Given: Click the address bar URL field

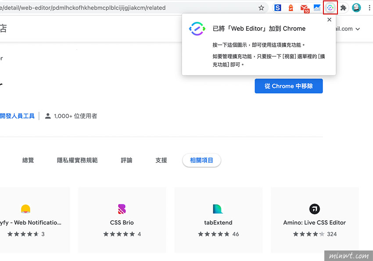Looking at the screenshot, I should click(x=133, y=8).
